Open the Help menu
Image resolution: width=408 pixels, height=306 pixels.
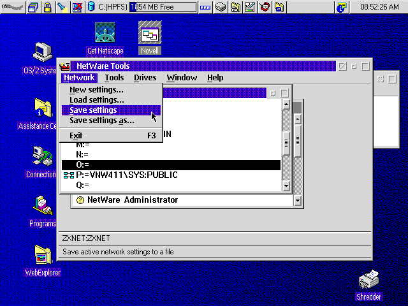pos(215,78)
